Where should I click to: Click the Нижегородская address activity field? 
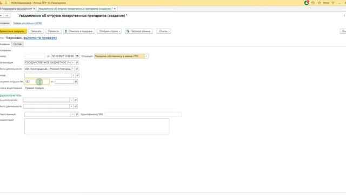[48, 69]
